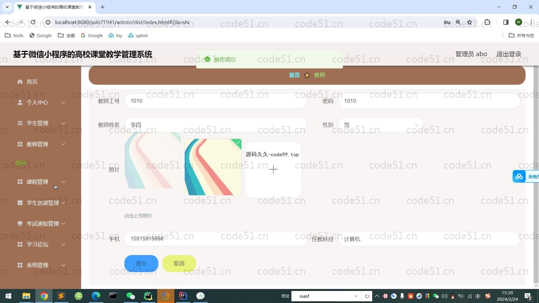
Task: Click the 提交 submit button
Action: (x=141, y=263)
